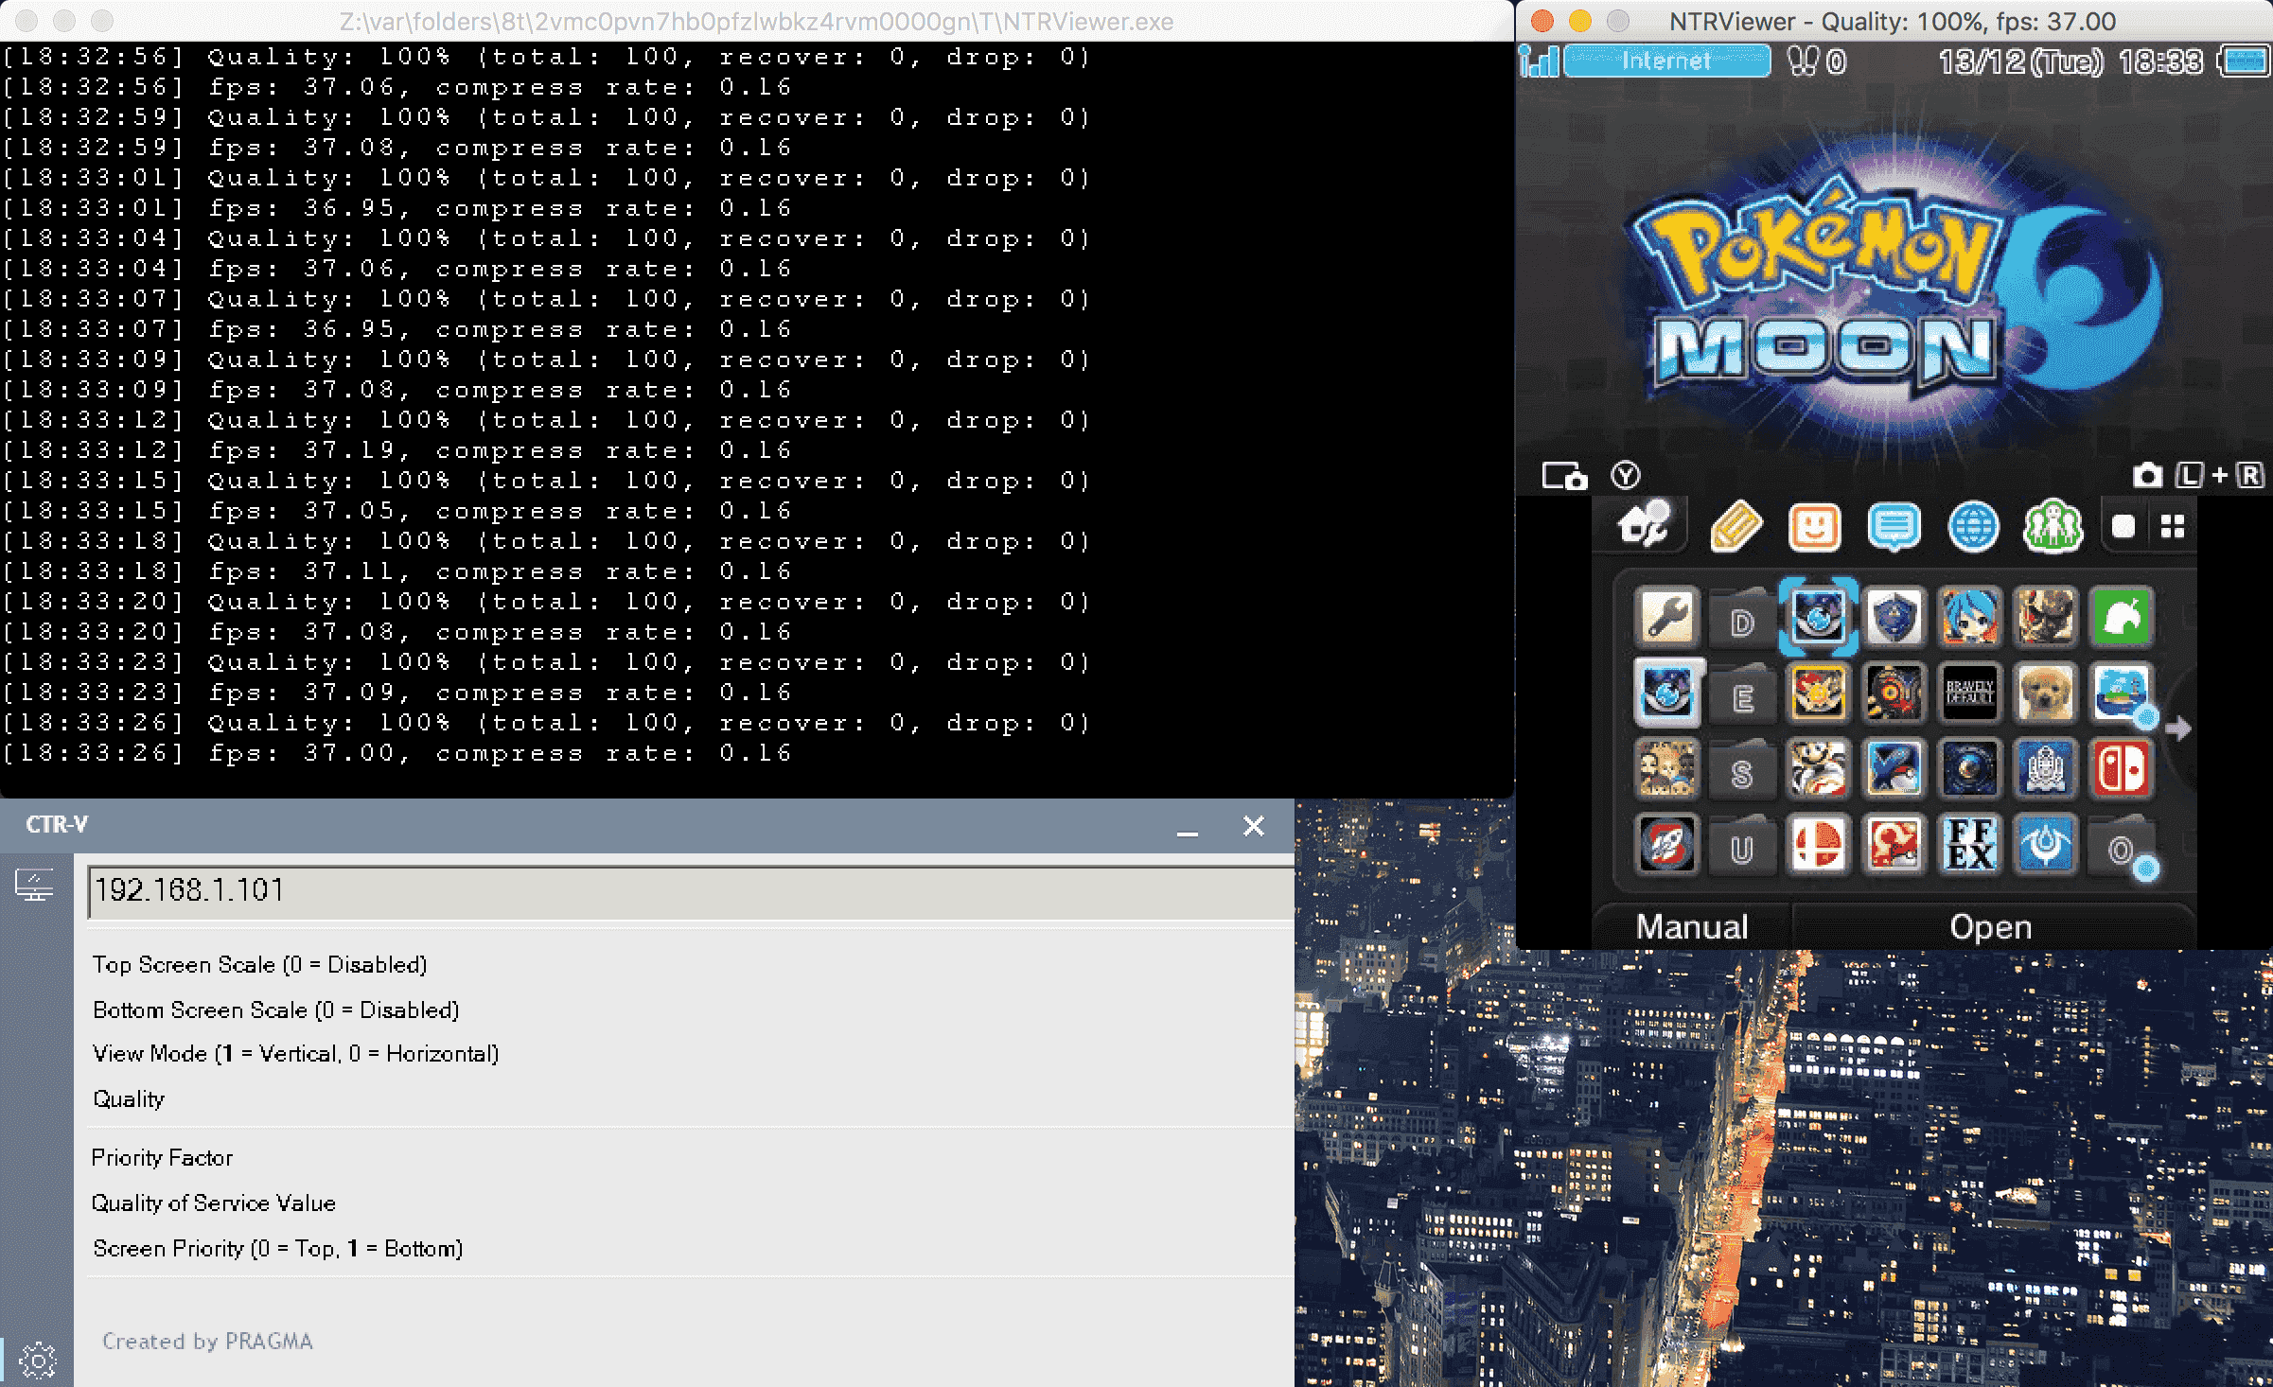Image resolution: width=2273 pixels, height=1387 pixels.
Task: Open the FF EX game icon
Action: tap(1969, 844)
